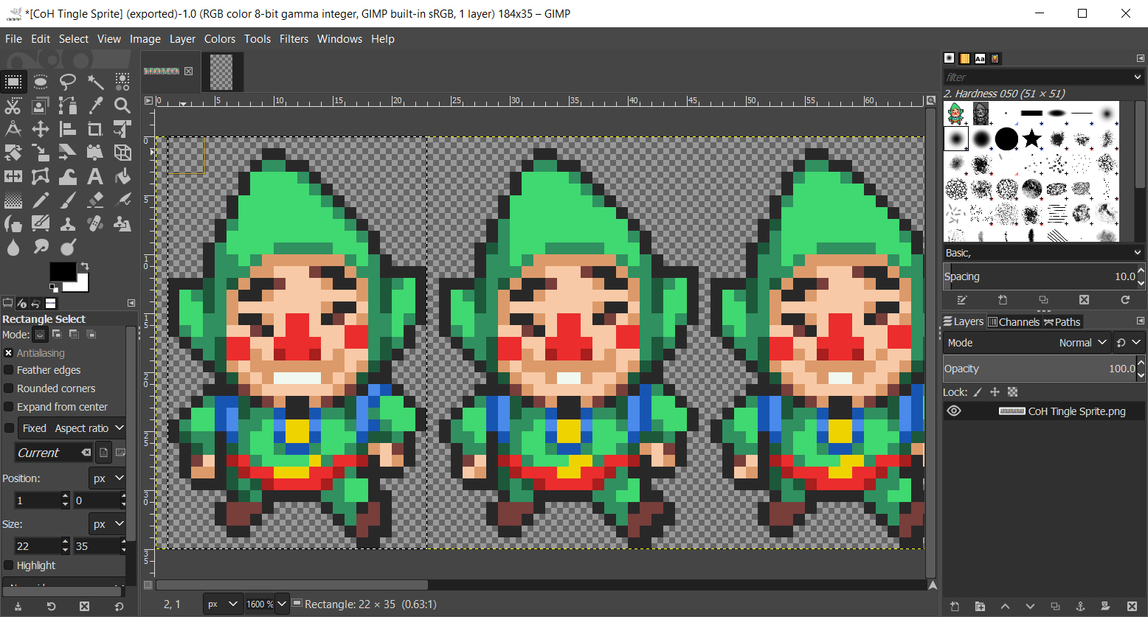The height and width of the screenshot is (617, 1148).
Task: Select the Move tool
Action: [x=41, y=130]
